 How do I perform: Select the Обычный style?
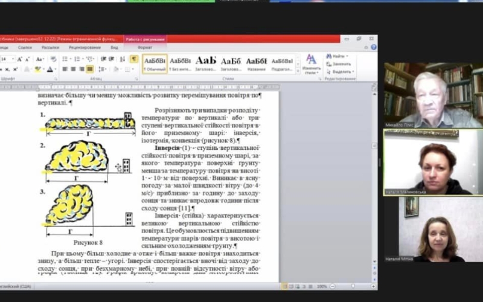[155, 63]
